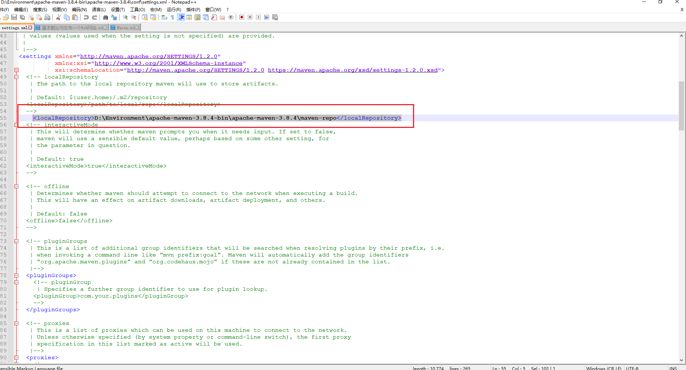Click the Save All toolbar icon
Viewport: 686px width, 370px height.
pos(22,17)
